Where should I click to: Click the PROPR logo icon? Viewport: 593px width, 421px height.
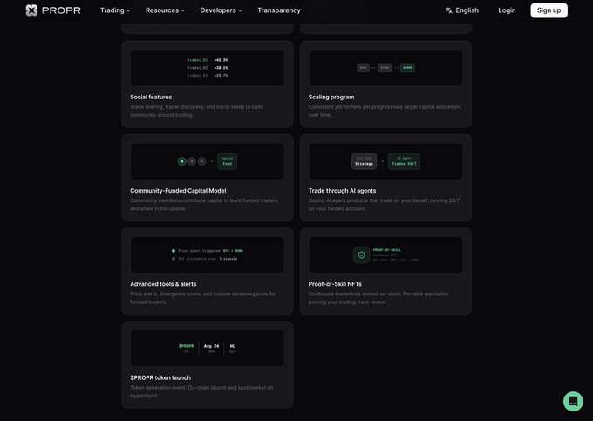pos(31,10)
